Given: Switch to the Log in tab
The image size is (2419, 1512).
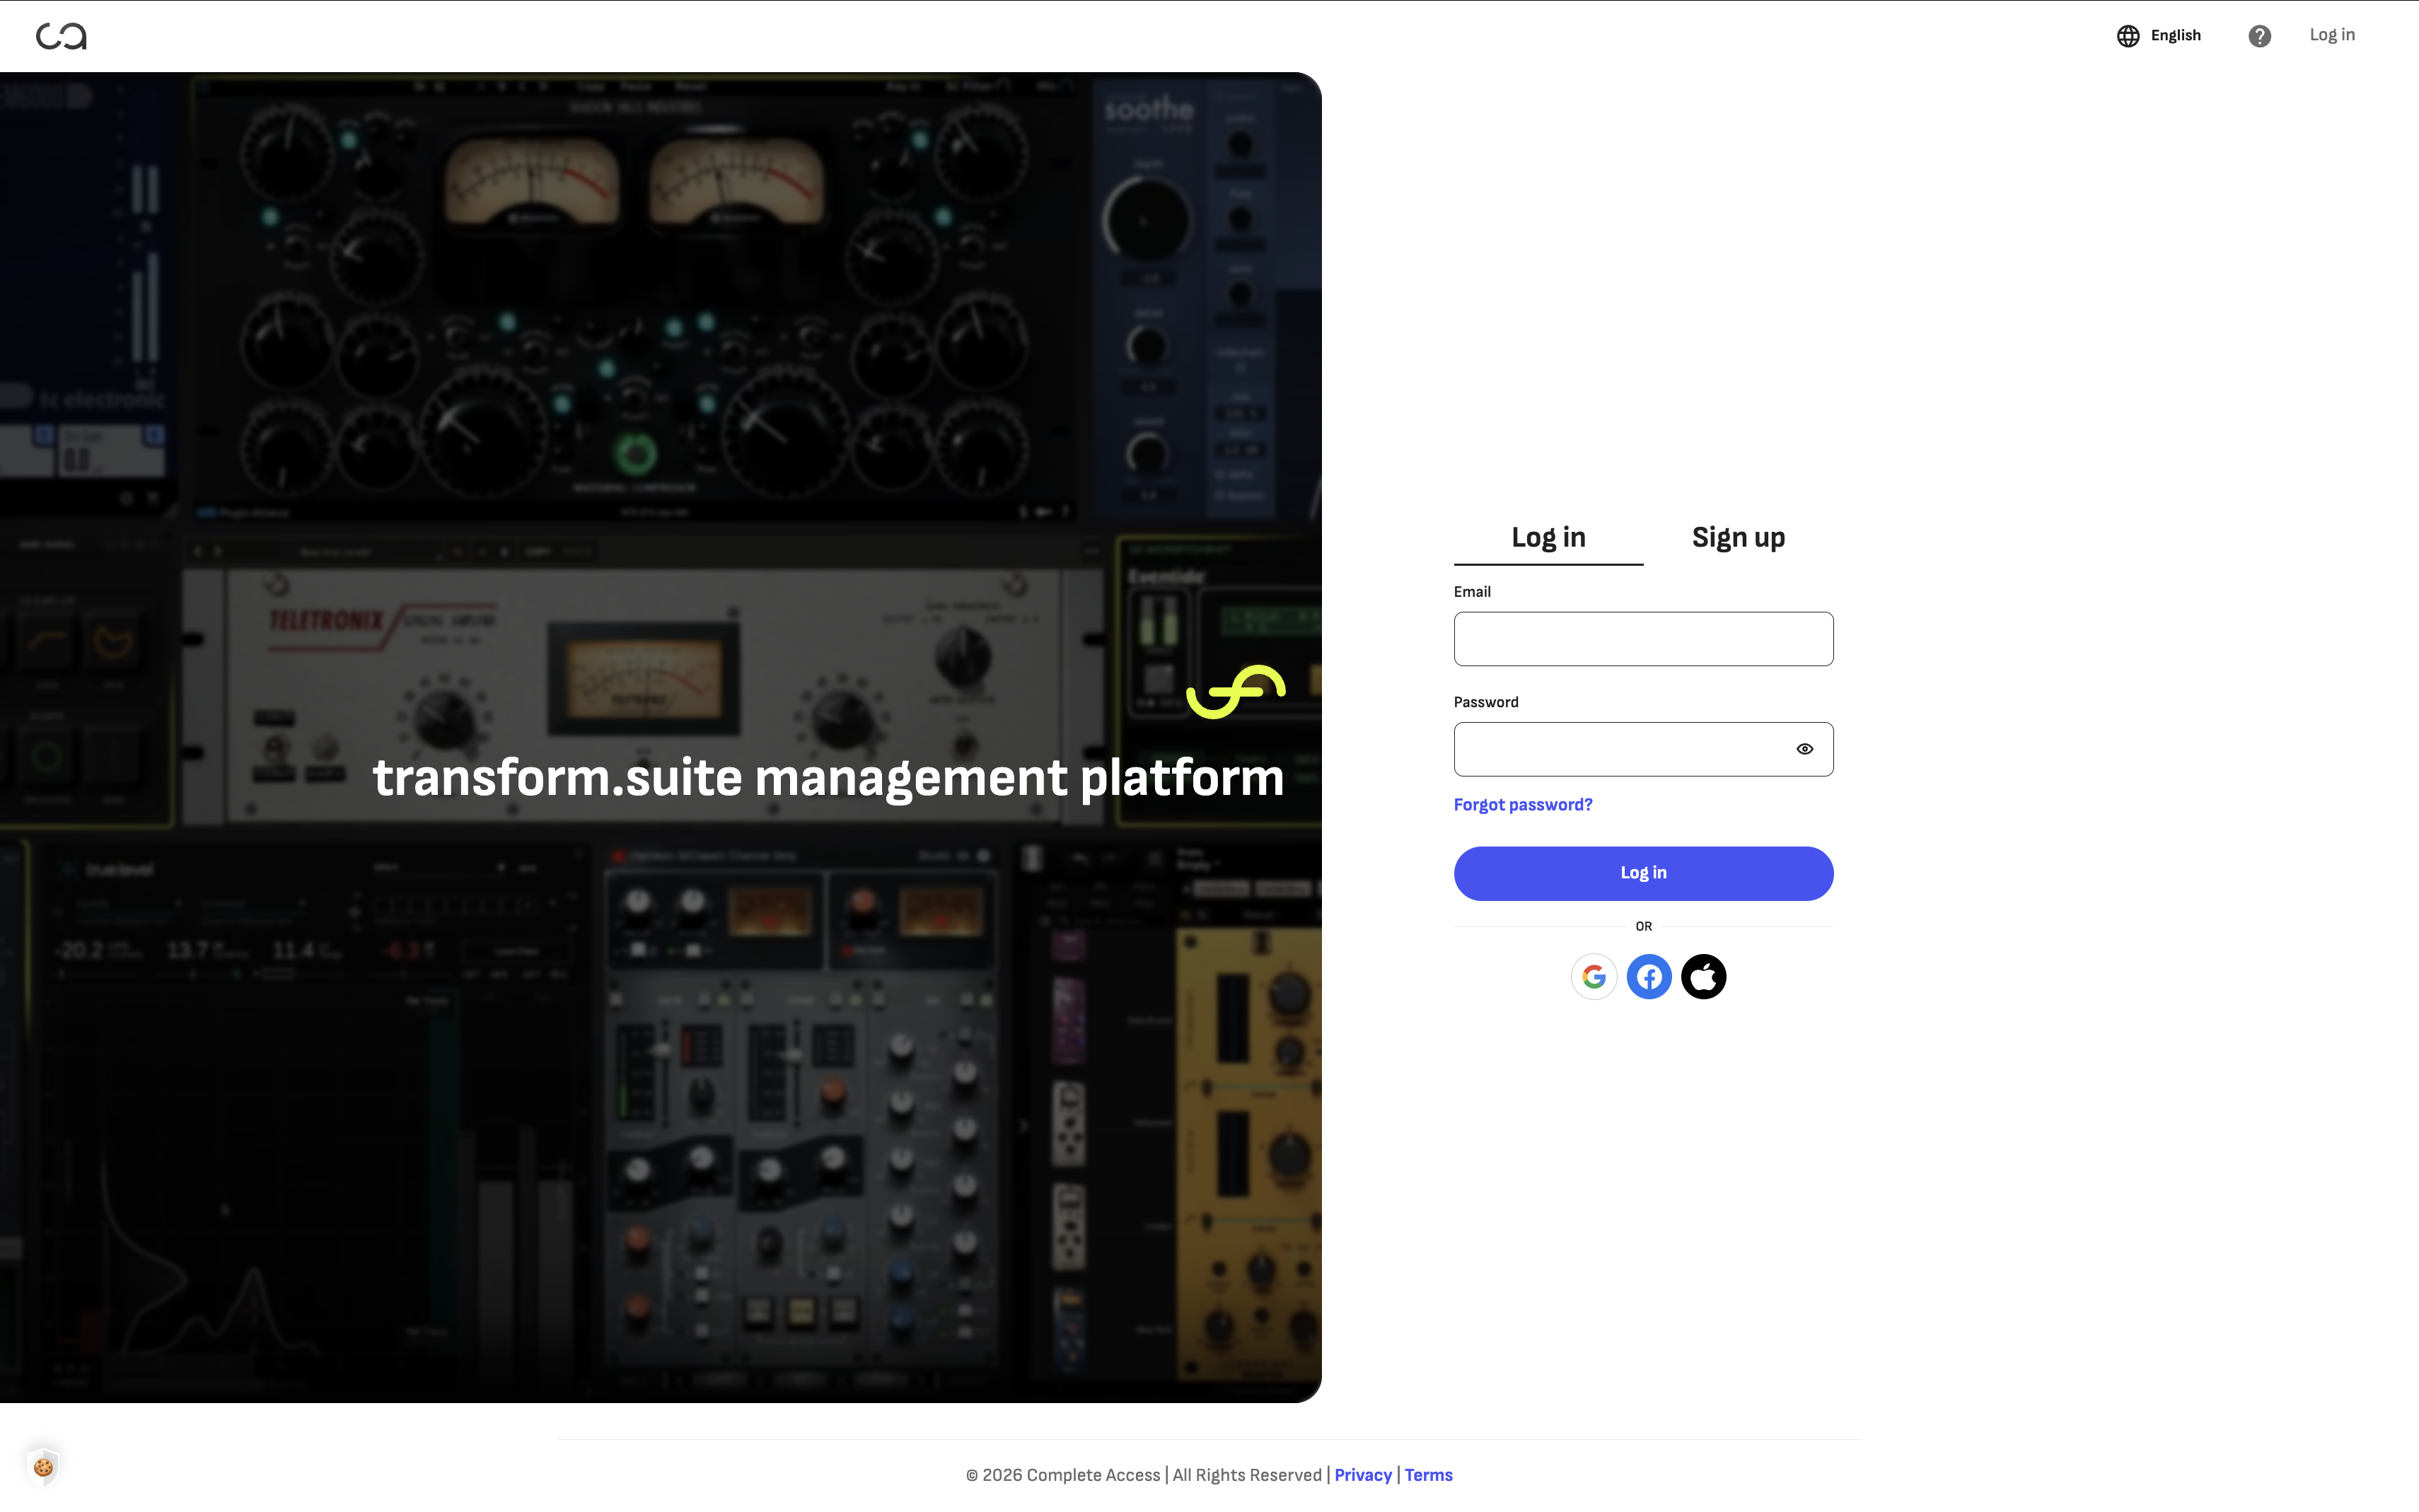Looking at the screenshot, I should pyautogui.click(x=1548, y=538).
